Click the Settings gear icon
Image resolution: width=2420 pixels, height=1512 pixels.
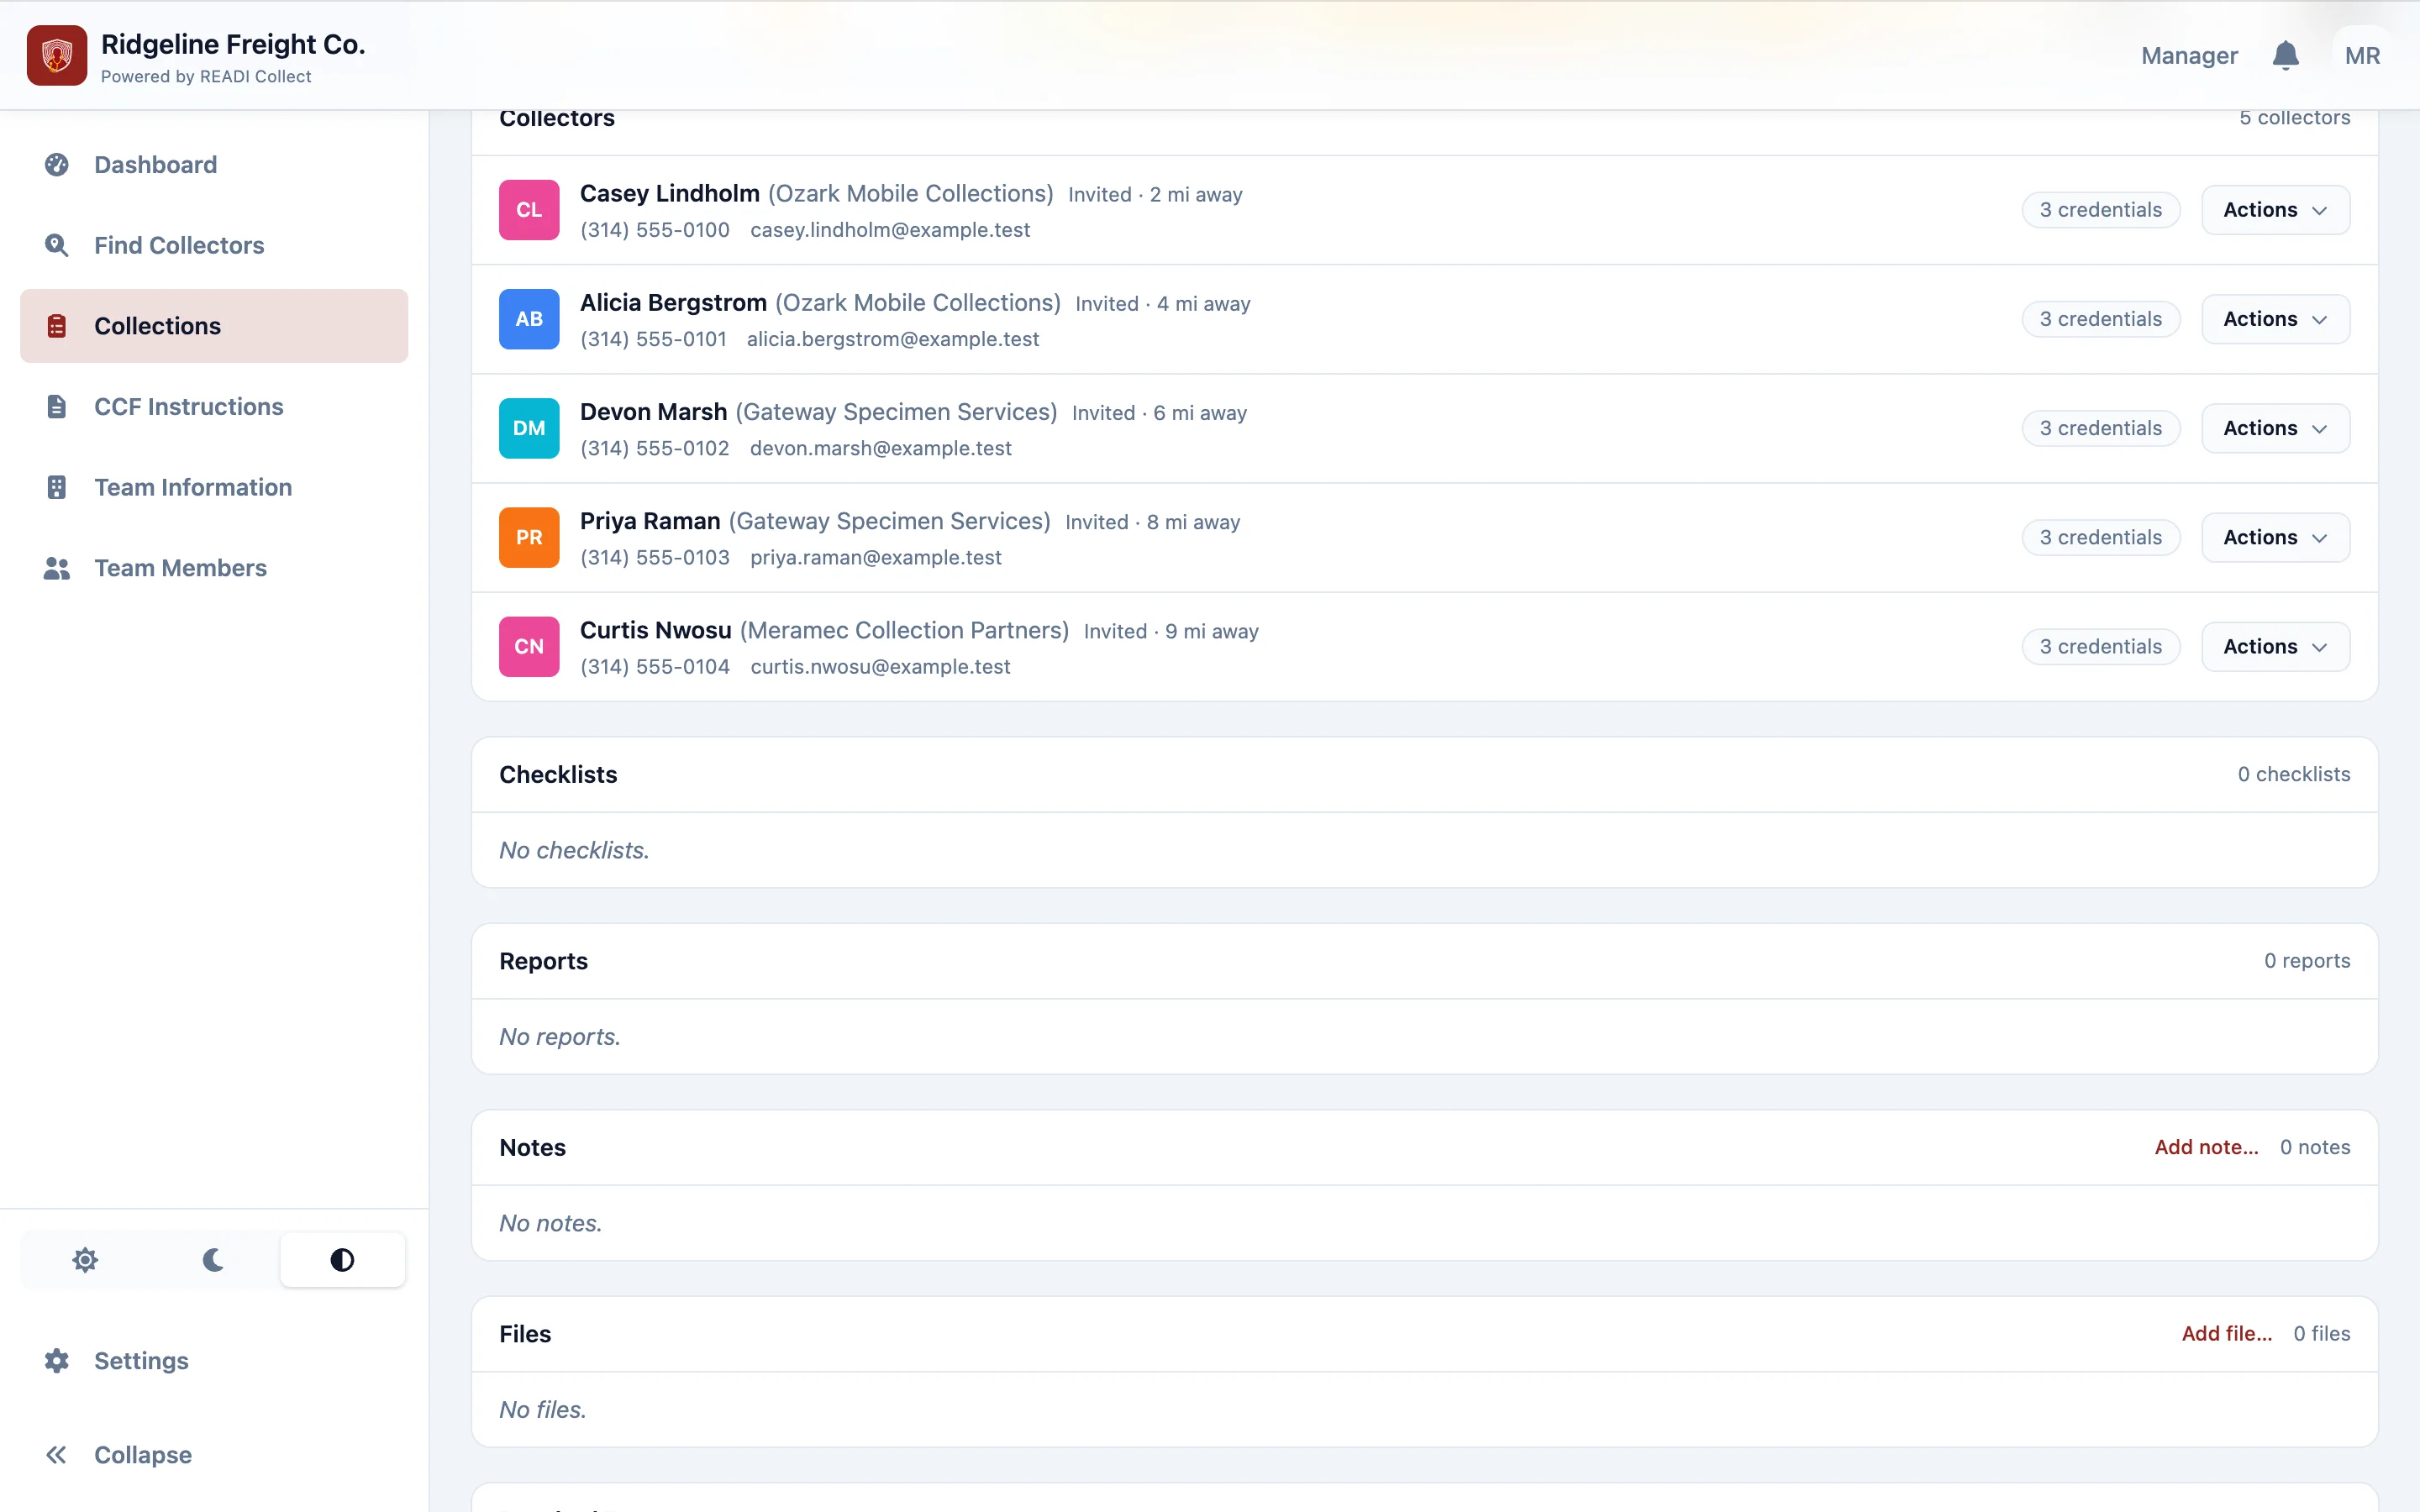pyautogui.click(x=57, y=1361)
